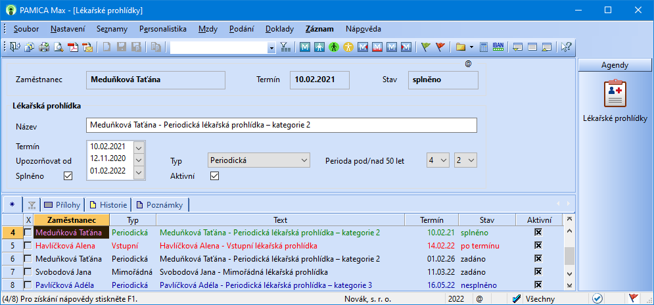Viewport: 654px width, 305px height.
Task: Check X box for row 5 Havlíčková Alena
Action: 28,246
